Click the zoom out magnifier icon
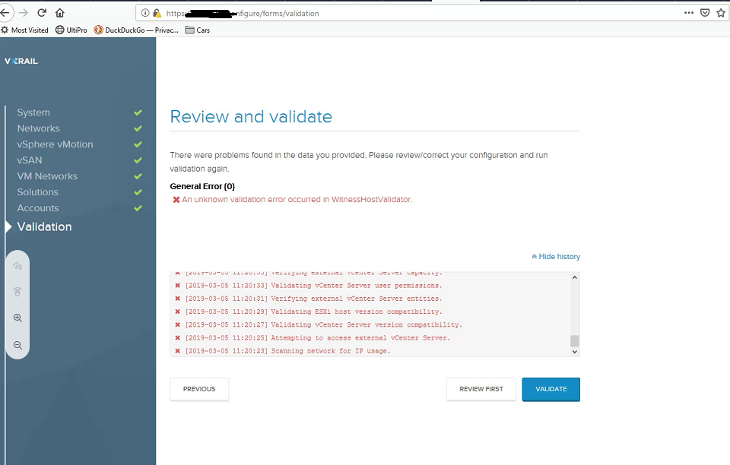 pos(17,346)
